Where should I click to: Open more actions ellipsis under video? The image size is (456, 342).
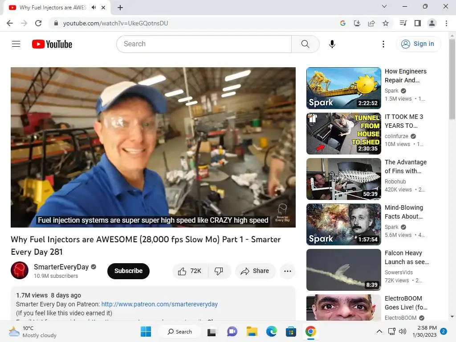click(x=288, y=271)
